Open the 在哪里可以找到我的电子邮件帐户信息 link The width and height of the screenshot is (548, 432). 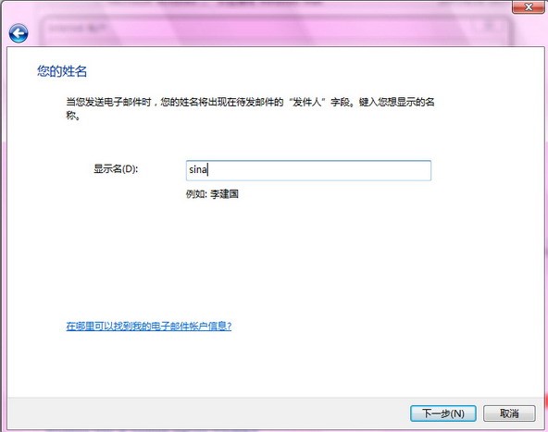[148, 327]
